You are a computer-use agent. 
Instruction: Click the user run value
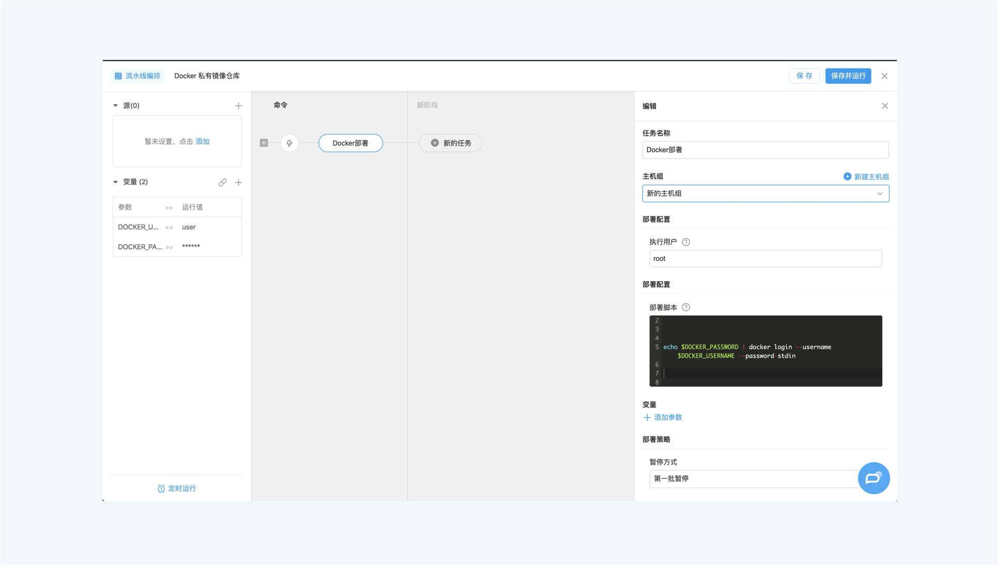pos(189,227)
